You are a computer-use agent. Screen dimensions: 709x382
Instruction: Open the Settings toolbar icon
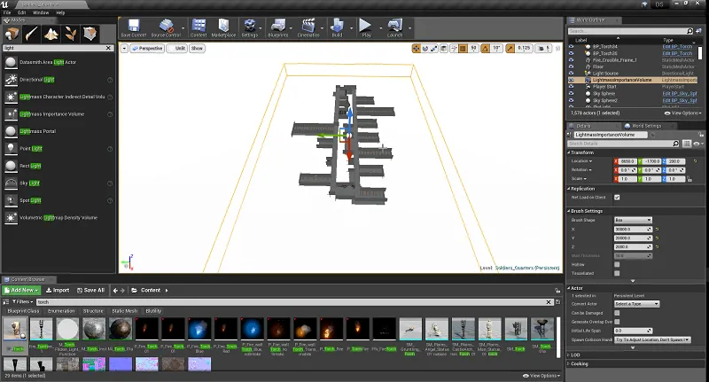[250, 28]
